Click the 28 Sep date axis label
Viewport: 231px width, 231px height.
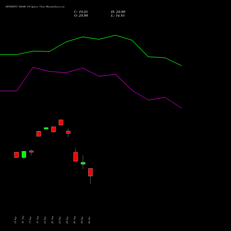click(74, 220)
